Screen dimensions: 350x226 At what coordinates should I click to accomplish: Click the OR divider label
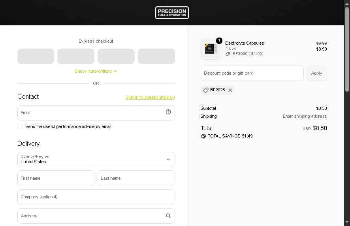[96, 83]
